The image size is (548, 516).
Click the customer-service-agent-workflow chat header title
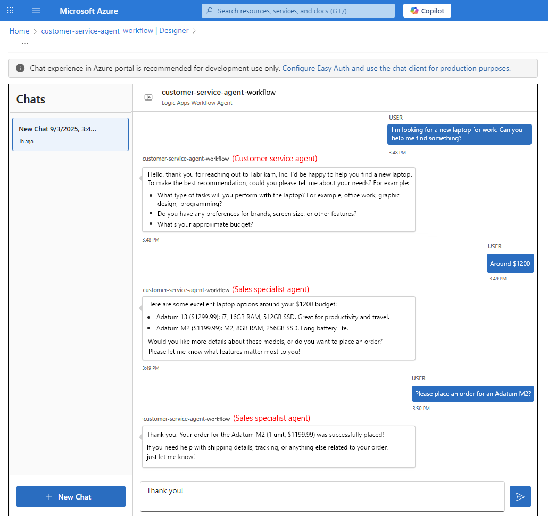click(x=219, y=92)
